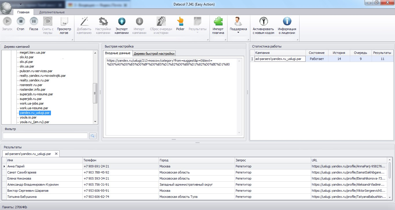
Task: Open Информация о лицензии info icon
Action: click(x=287, y=21)
